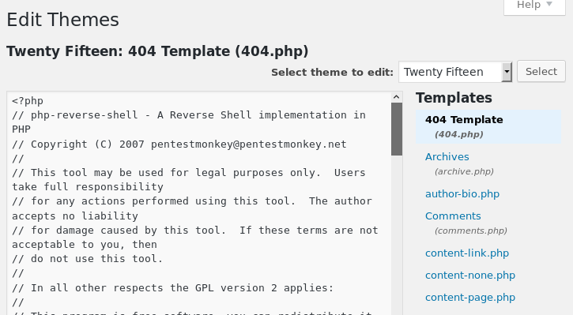Click the 'Twenty Fifteen: 404 Template' heading
573x315 pixels.
157,51
